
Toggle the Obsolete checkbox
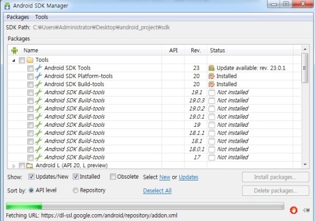pyautogui.click(x=113, y=176)
